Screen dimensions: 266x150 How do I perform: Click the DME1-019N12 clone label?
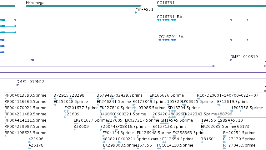[x=30, y=82]
